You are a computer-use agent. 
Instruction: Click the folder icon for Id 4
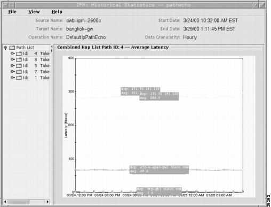click(x=19, y=53)
